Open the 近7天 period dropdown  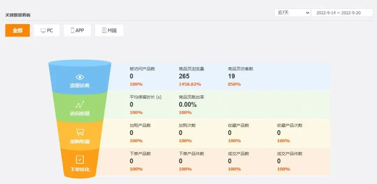(293, 13)
